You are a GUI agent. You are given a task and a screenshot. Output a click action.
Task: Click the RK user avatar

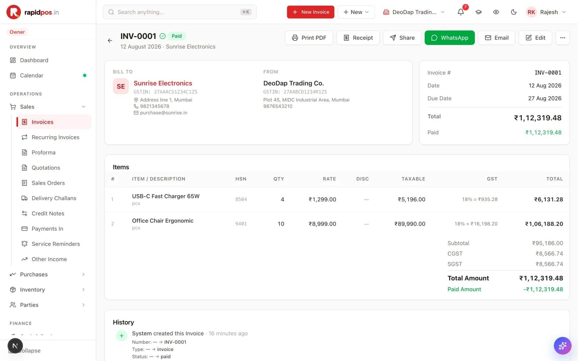[531, 12]
